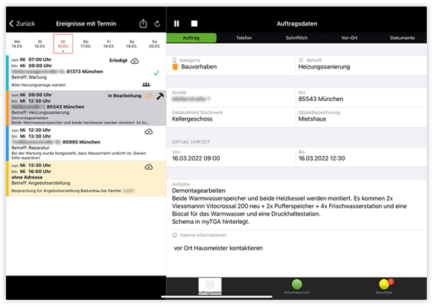Select Tuesday 15.03. in week strip

[40, 44]
